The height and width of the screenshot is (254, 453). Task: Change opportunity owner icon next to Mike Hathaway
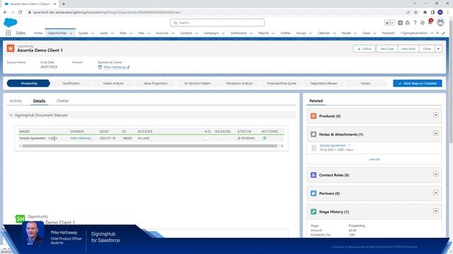(x=129, y=67)
